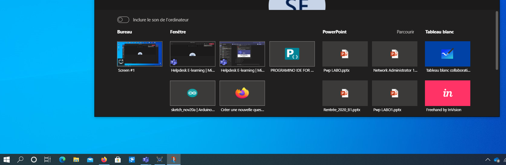The width and height of the screenshot is (506, 165).
Task: Choose Pwp LABO1.pptx file
Action: pyautogui.click(x=395, y=93)
